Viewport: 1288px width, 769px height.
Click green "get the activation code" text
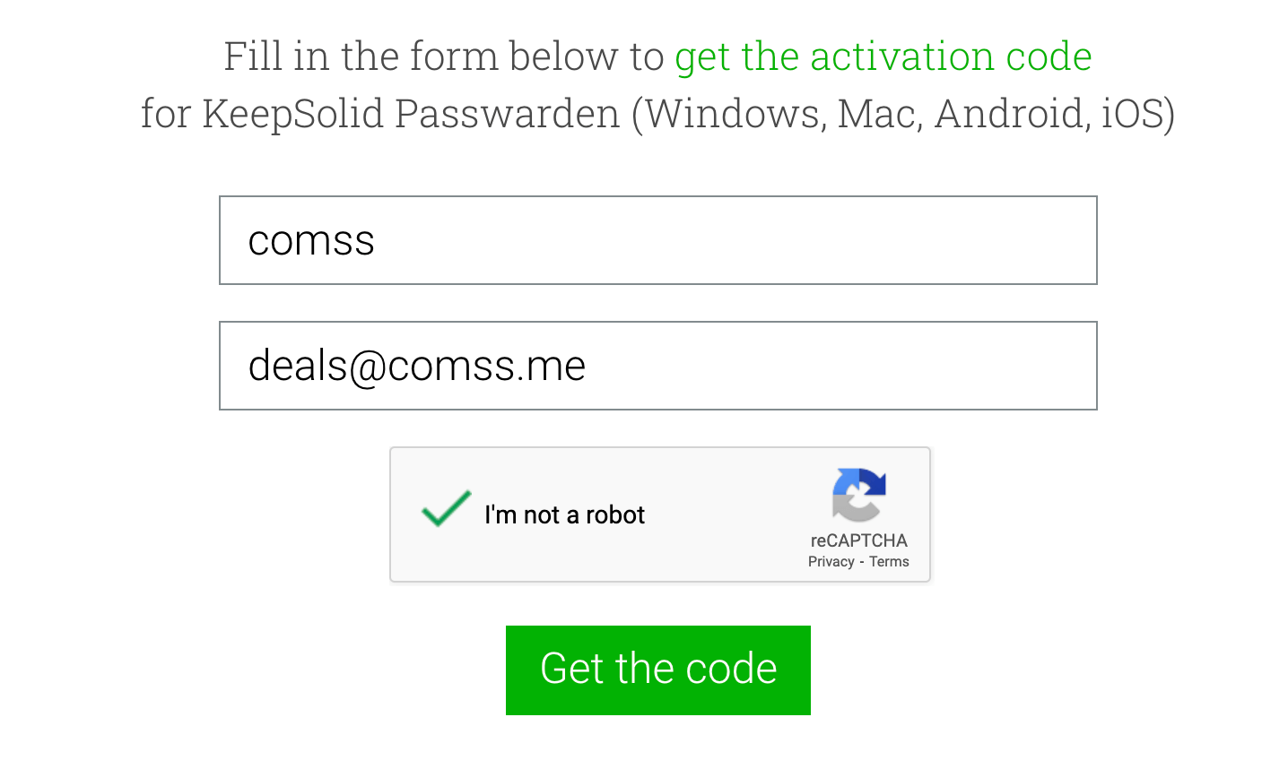tap(883, 56)
